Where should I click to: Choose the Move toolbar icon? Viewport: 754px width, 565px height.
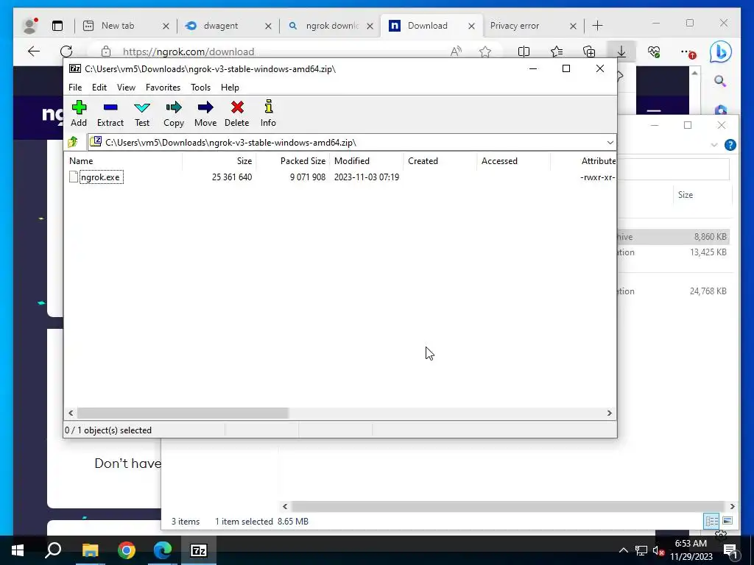pyautogui.click(x=205, y=113)
